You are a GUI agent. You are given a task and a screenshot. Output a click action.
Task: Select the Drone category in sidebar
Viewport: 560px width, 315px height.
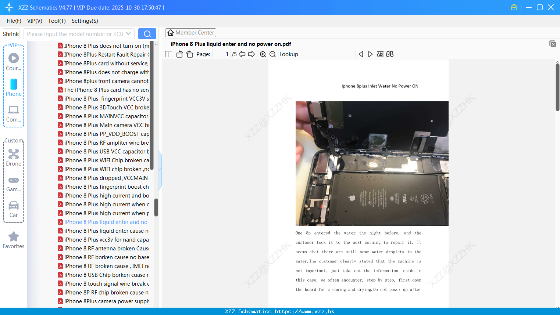tap(14, 157)
